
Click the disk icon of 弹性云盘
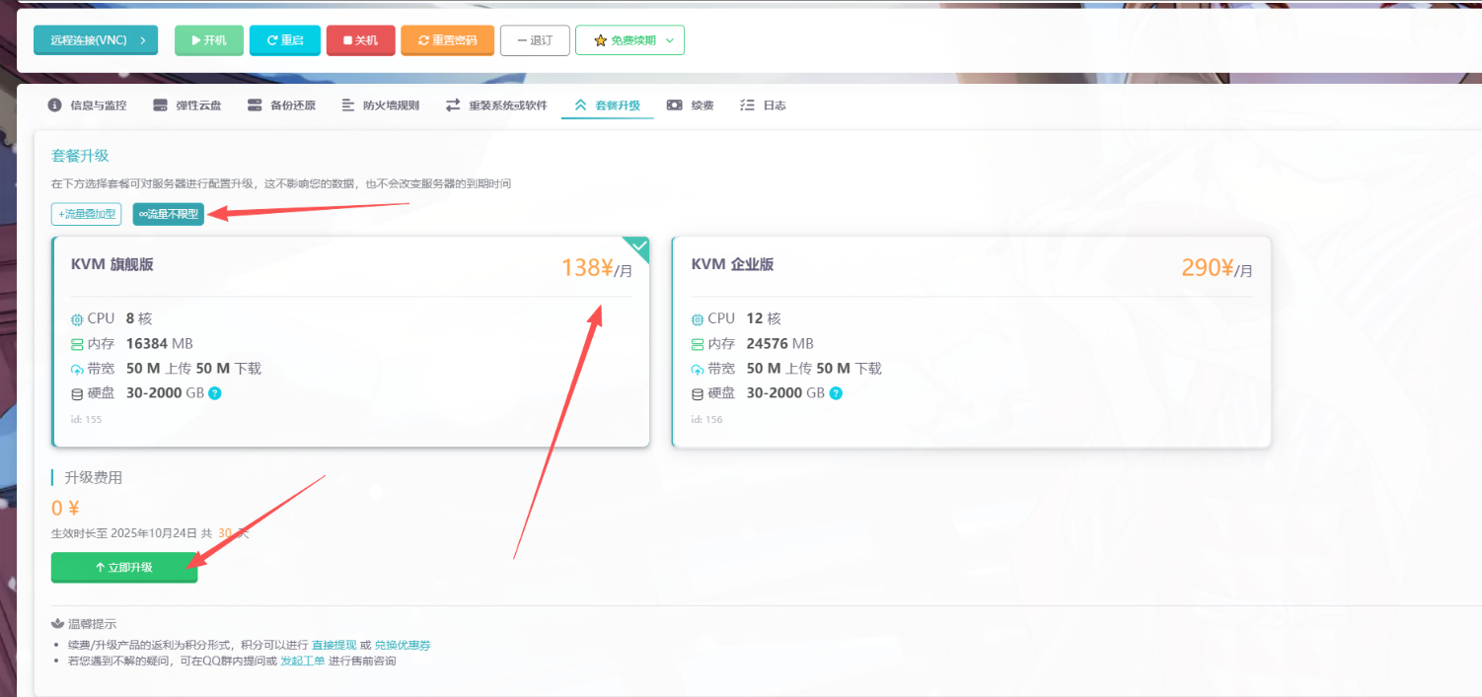[x=160, y=105]
